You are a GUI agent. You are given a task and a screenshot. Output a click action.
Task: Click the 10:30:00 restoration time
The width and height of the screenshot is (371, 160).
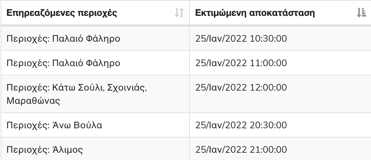coord(268,38)
